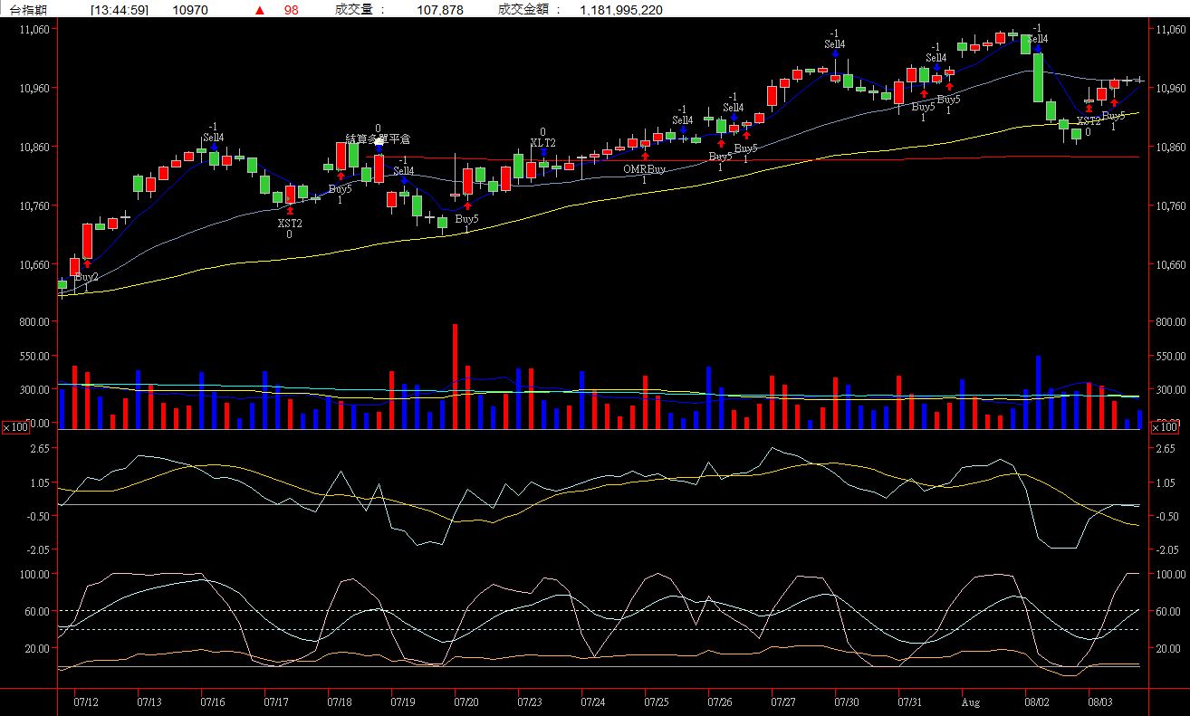Select the 08/02 date on time axis
The image size is (1190, 716).
(1037, 702)
